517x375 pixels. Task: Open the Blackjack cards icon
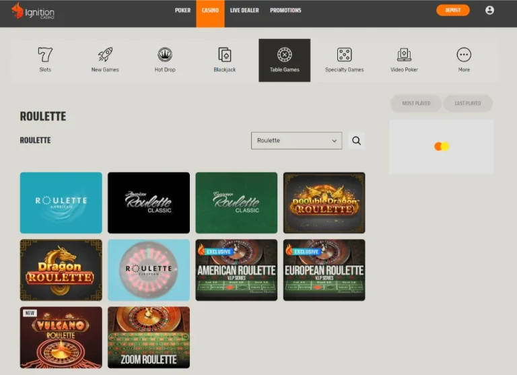click(x=225, y=55)
